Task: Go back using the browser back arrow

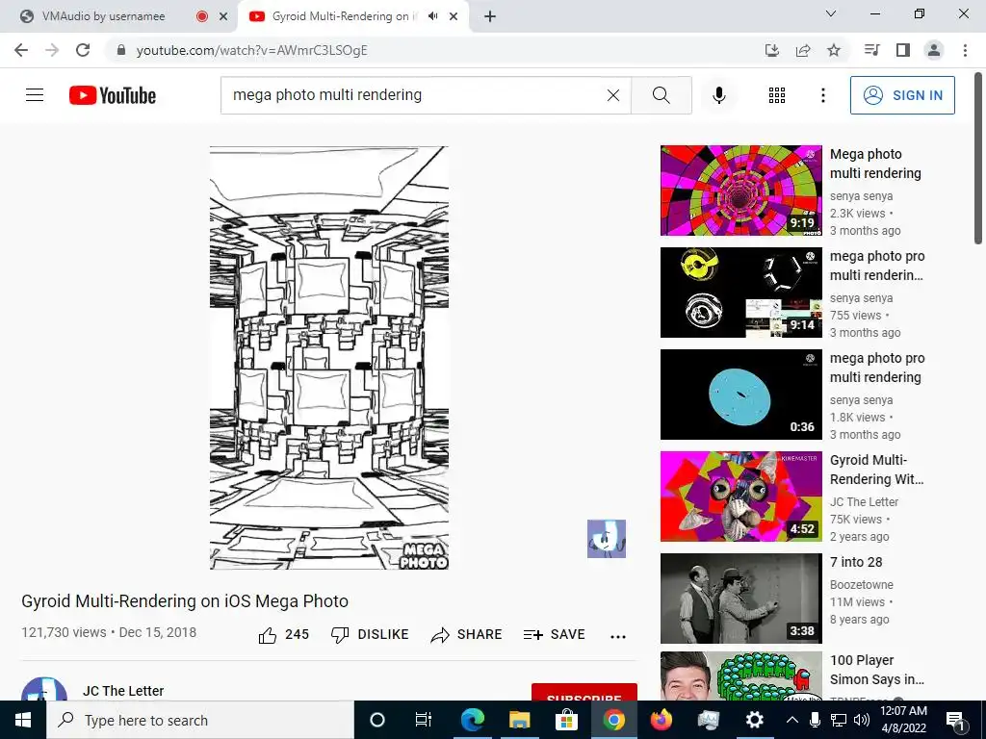Action: [21, 50]
